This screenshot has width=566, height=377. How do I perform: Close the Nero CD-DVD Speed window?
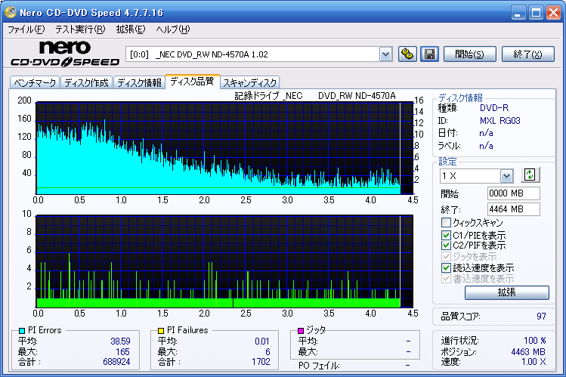[553, 13]
